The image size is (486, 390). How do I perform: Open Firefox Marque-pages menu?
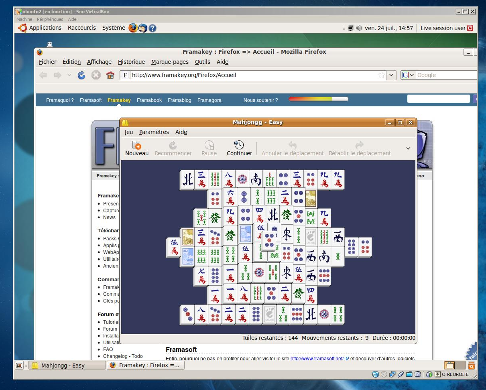[170, 62]
